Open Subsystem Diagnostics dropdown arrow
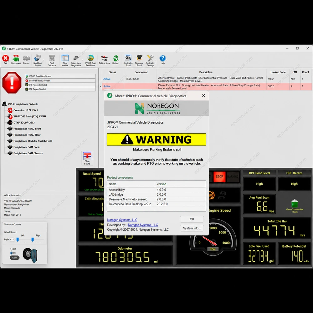Viewport: 313px width, 313px height. coord(82,60)
